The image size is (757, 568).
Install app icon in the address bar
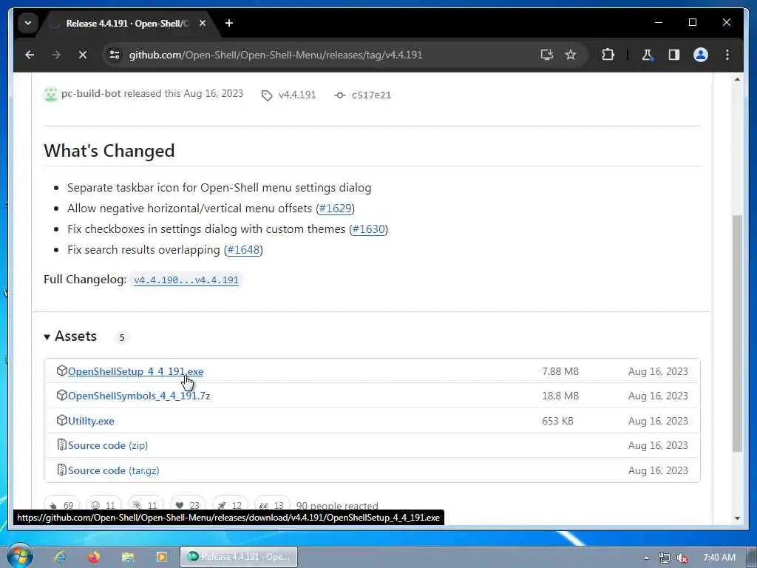tap(546, 55)
